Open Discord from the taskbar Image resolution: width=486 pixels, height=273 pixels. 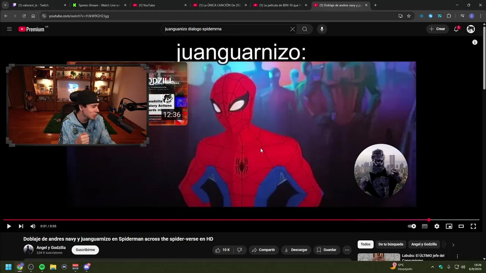(87, 267)
